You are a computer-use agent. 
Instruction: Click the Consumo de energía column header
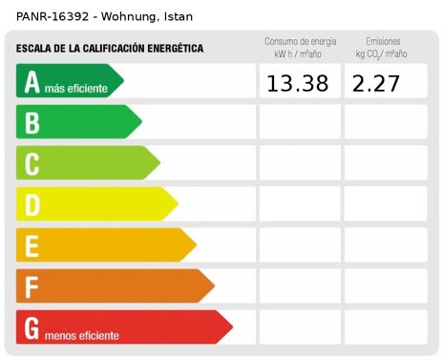(300, 48)
